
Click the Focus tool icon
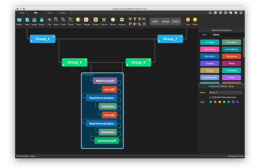coord(63,20)
